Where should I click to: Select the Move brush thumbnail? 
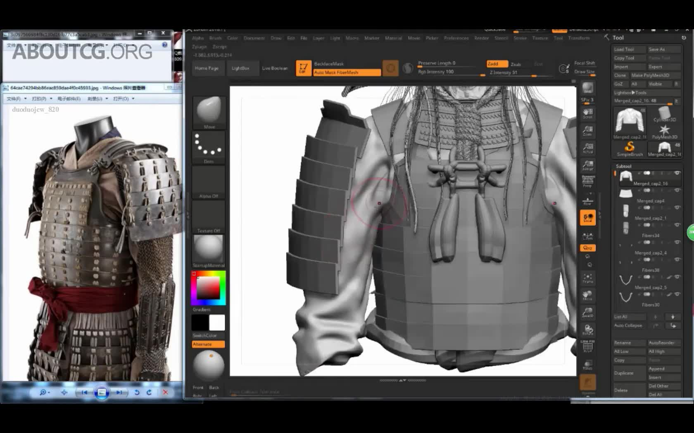[x=209, y=113]
